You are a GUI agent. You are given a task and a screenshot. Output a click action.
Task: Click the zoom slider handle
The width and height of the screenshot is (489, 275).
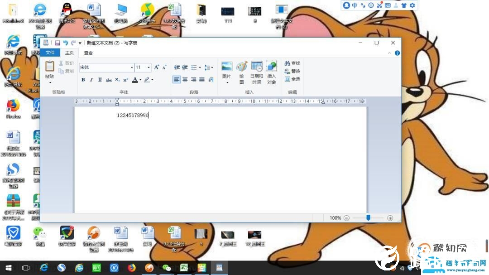click(x=368, y=217)
